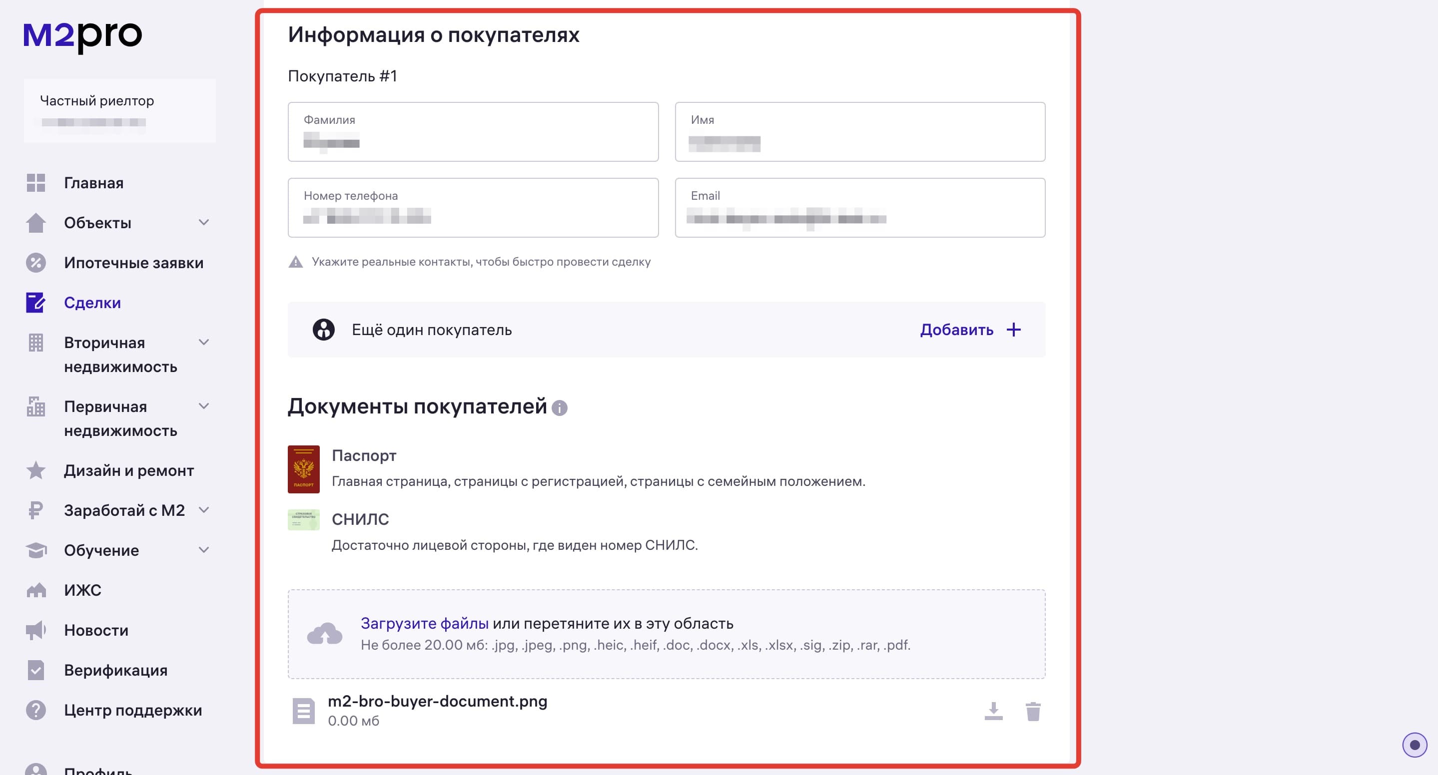
Task: Click the Добавить link to add buyer
Action: coord(956,330)
